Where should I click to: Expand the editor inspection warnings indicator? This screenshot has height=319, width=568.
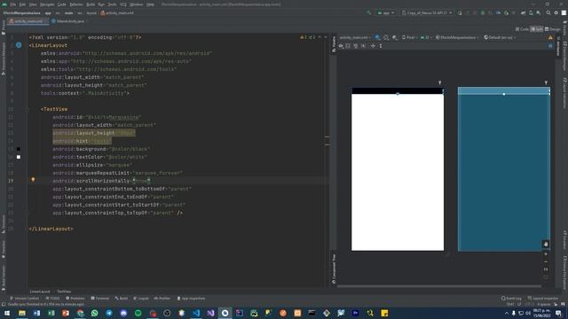[309, 37]
